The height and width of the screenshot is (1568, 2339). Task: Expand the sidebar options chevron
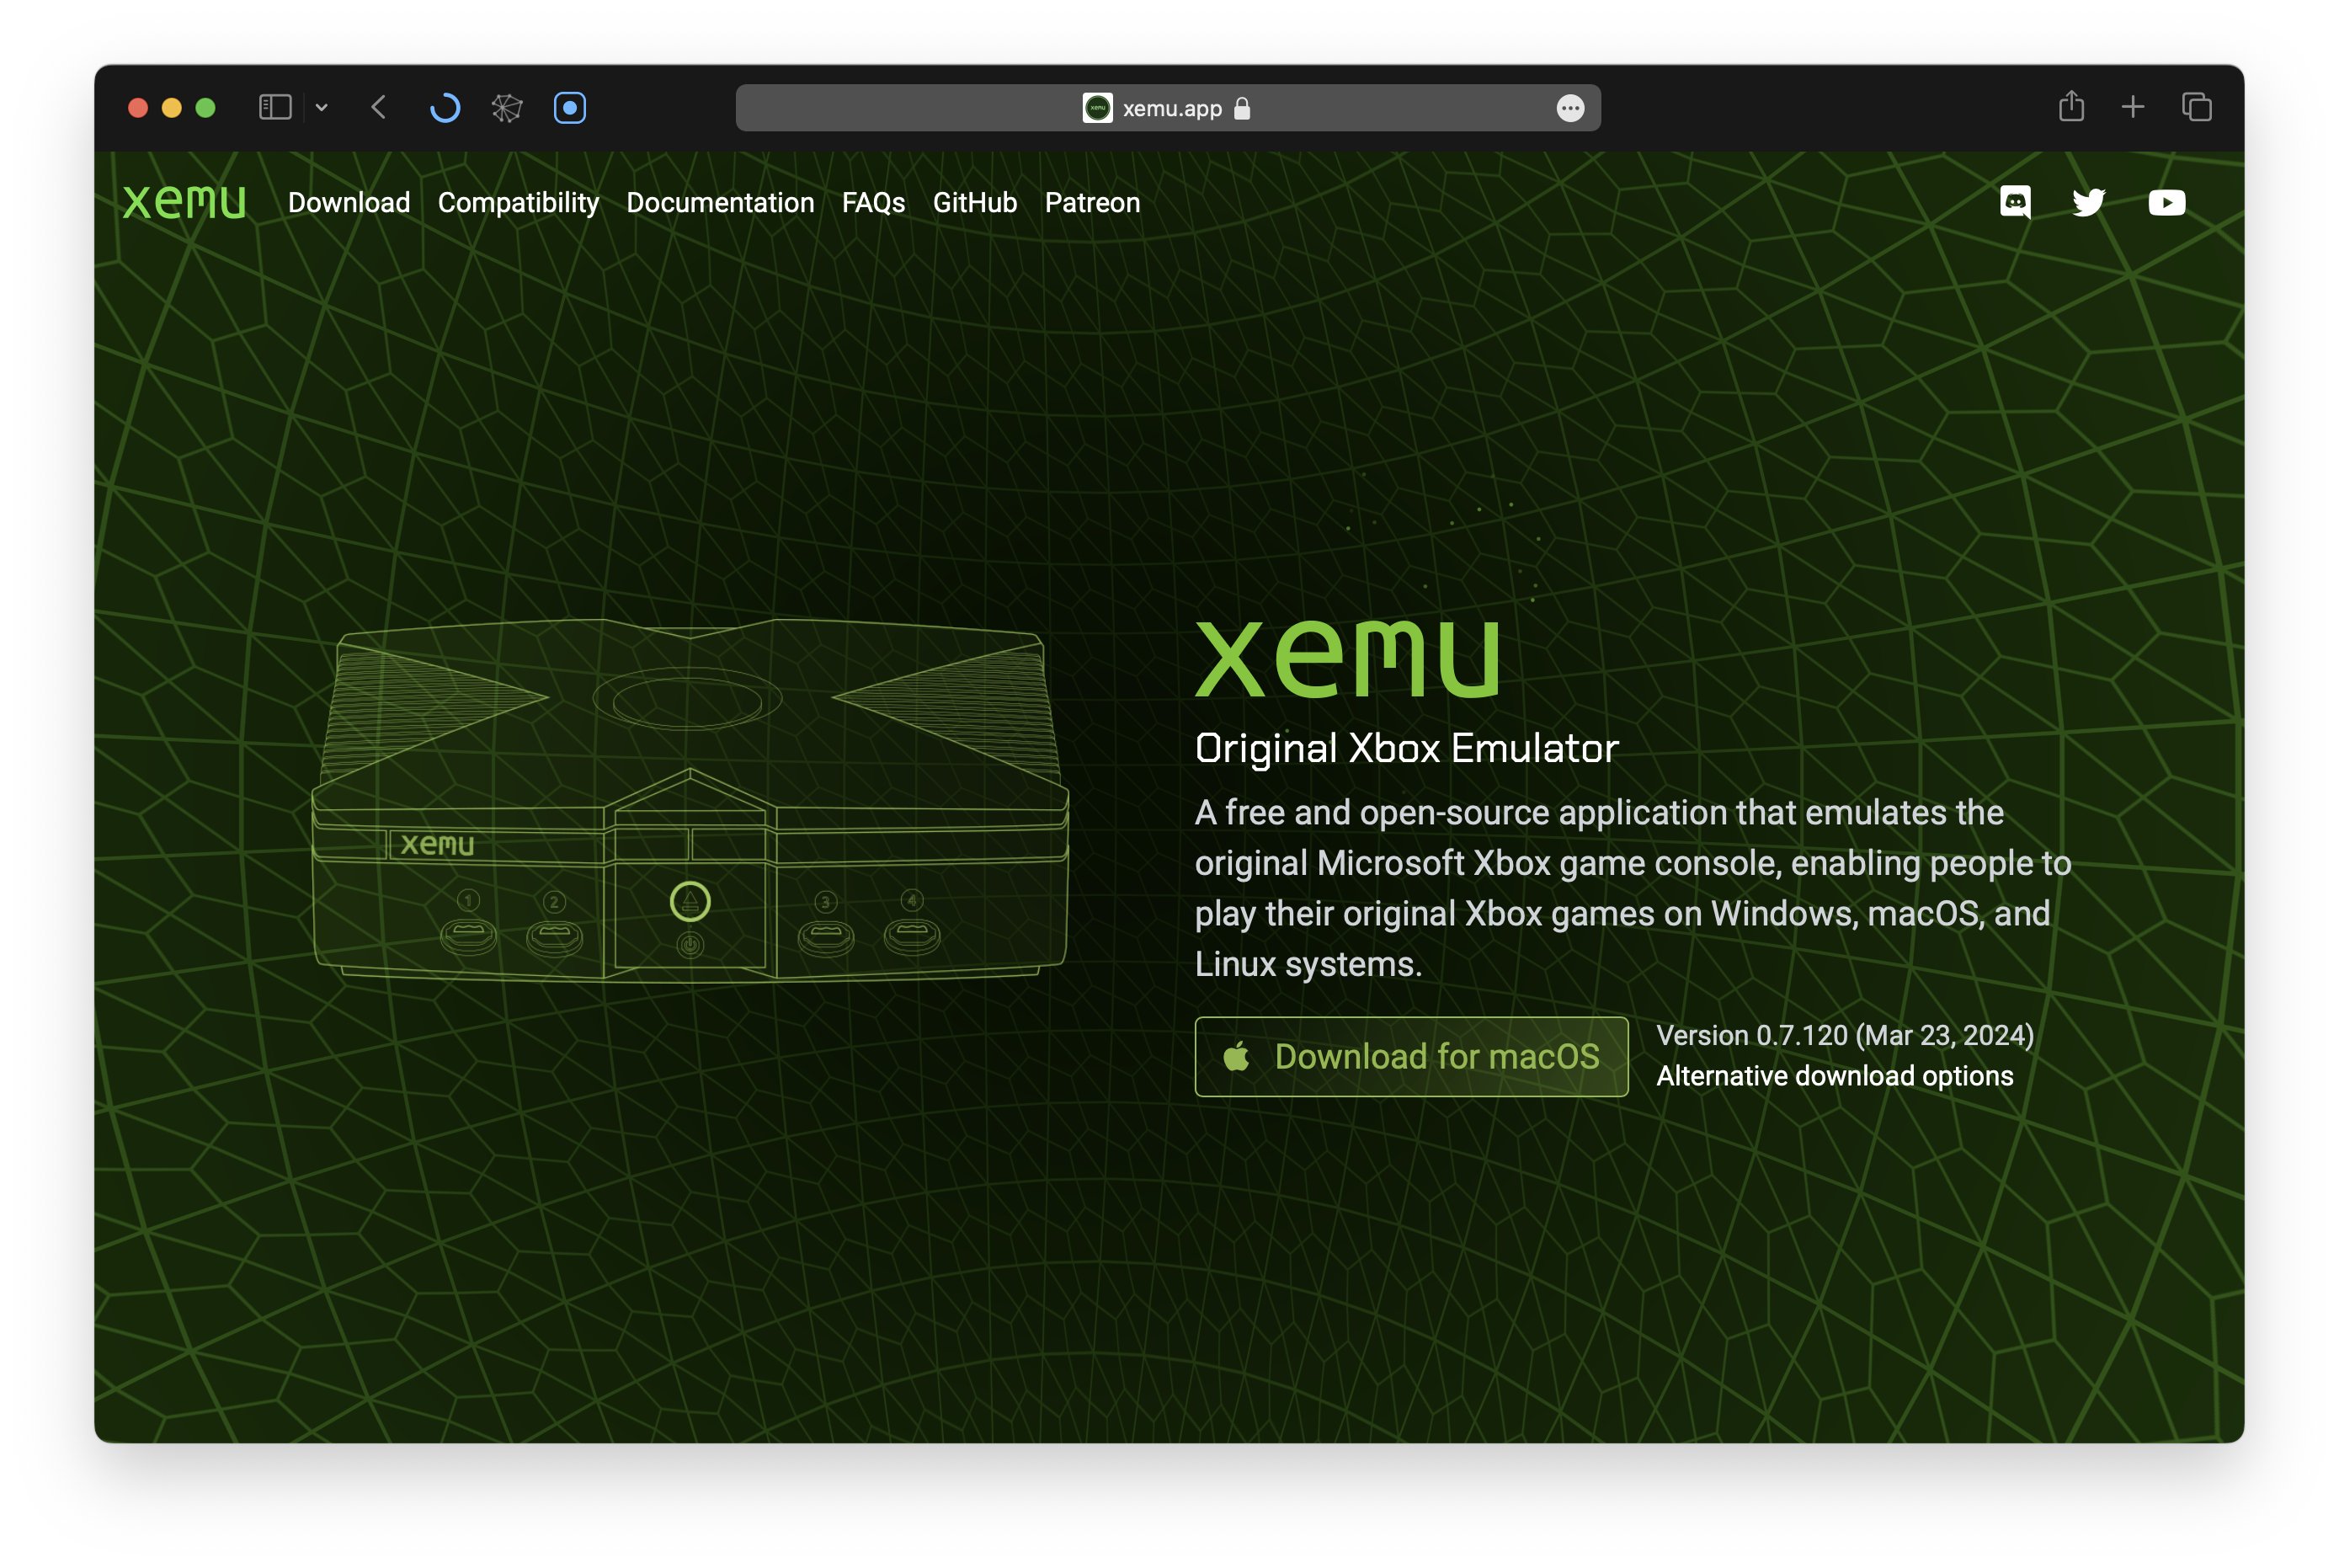pos(321,107)
